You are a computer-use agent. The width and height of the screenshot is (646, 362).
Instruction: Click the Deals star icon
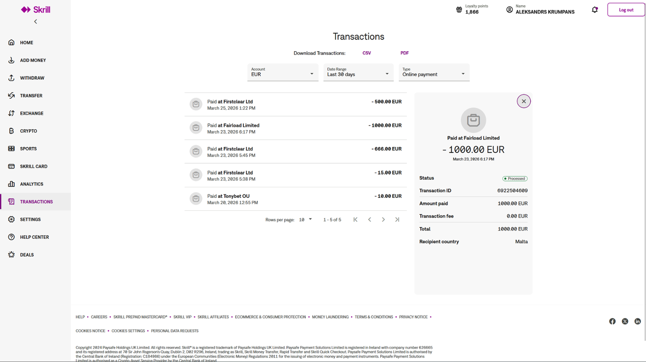[11, 255]
